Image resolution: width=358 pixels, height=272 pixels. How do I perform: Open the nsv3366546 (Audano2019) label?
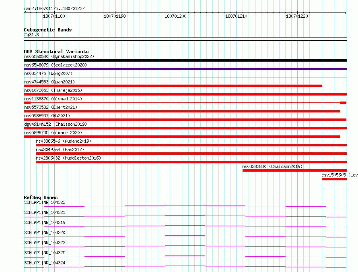tap(64, 141)
